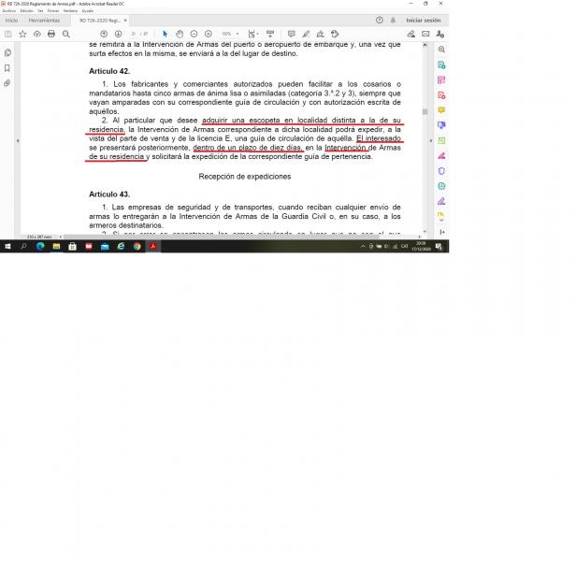Open the Page Thumbnails panel in left sidebar

coord(8,53)
